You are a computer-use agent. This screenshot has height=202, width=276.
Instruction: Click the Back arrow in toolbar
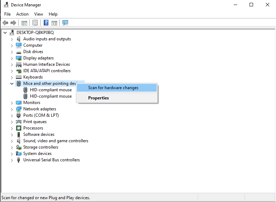[x=5, y=23]
